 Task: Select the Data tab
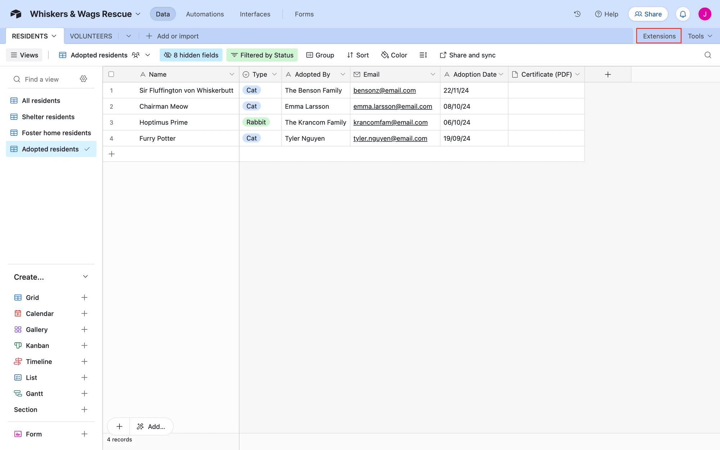[x=163, y=14]
